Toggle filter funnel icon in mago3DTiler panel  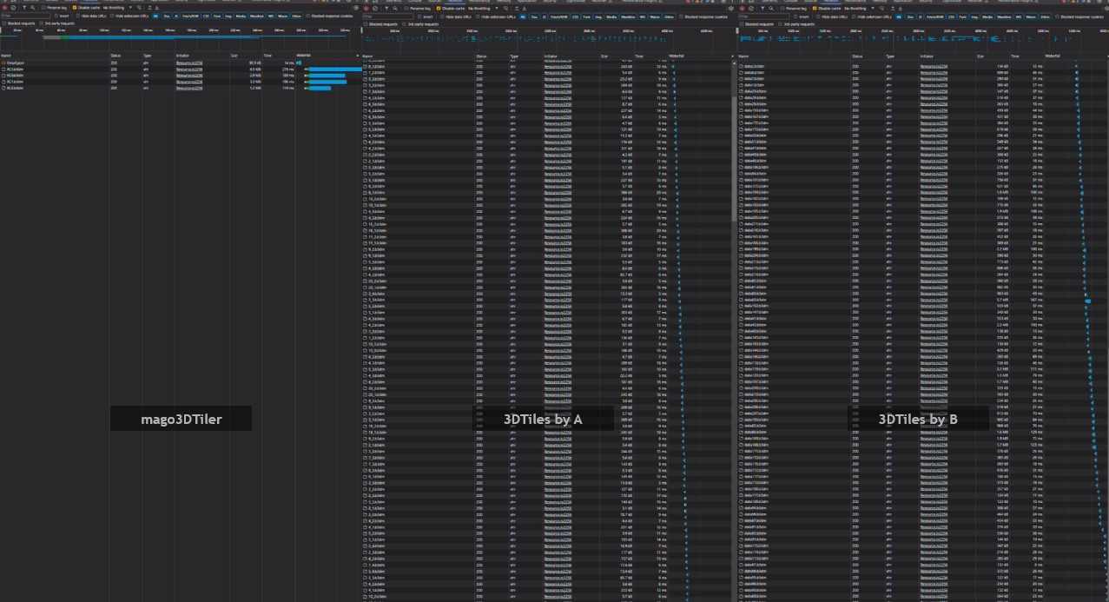pos(24,8)
